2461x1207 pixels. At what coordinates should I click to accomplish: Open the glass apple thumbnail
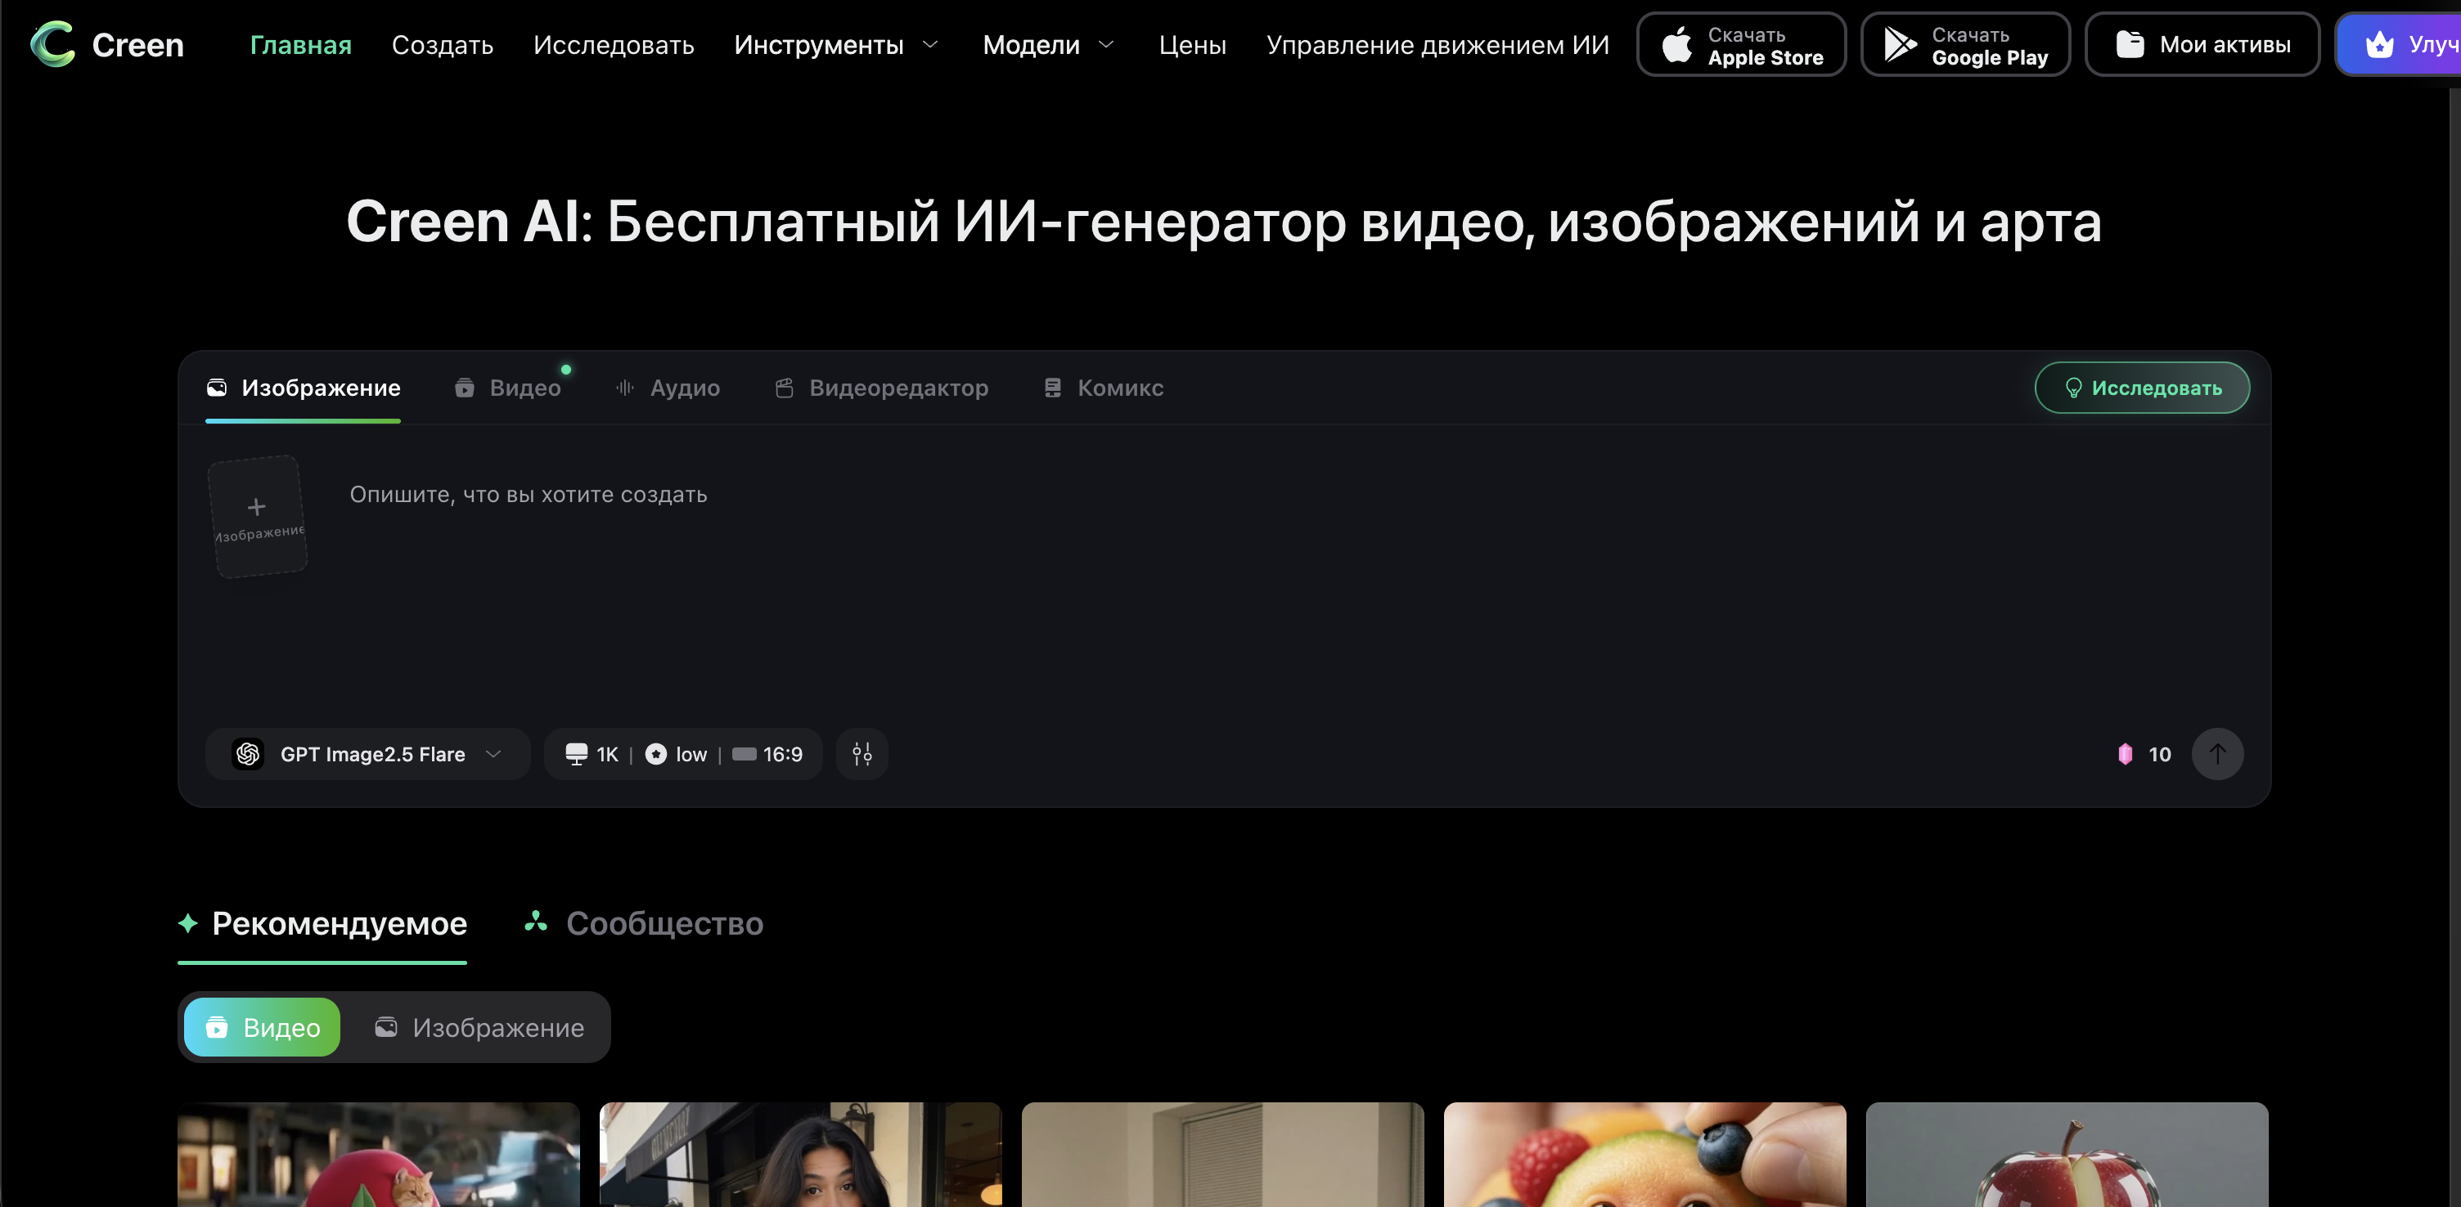[x=2067, y=1155]
